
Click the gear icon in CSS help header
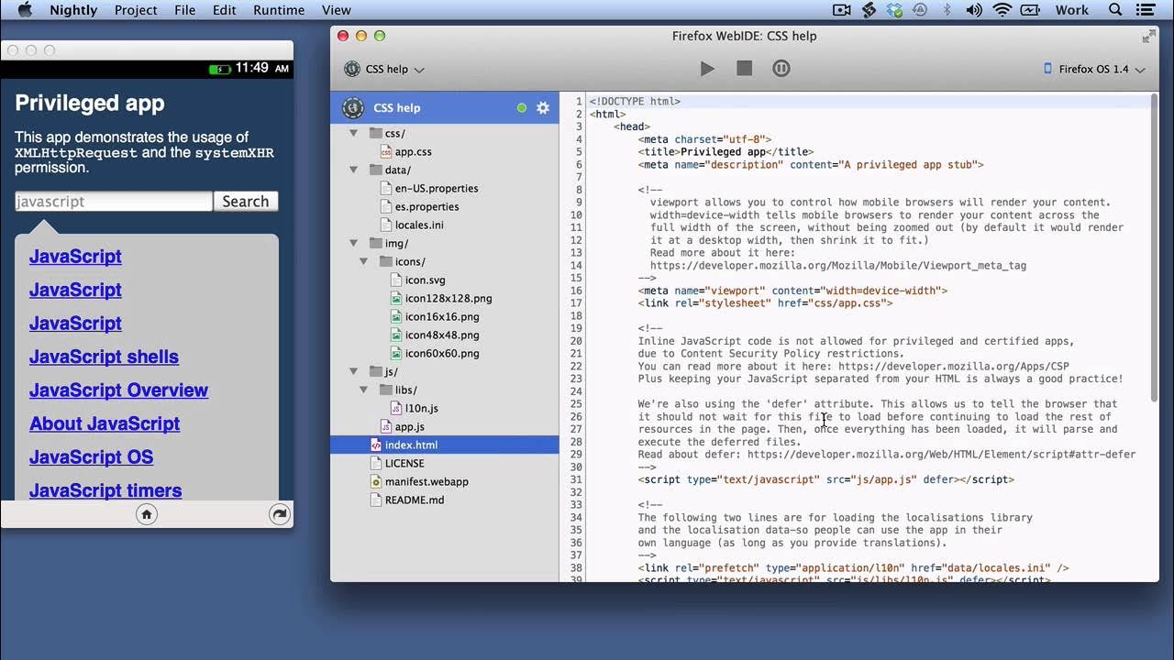click(543, 108)
